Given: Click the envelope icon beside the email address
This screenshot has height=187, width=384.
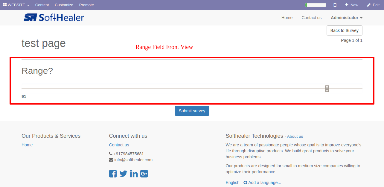Looking at the screenshot, I should tap(111, 160).
